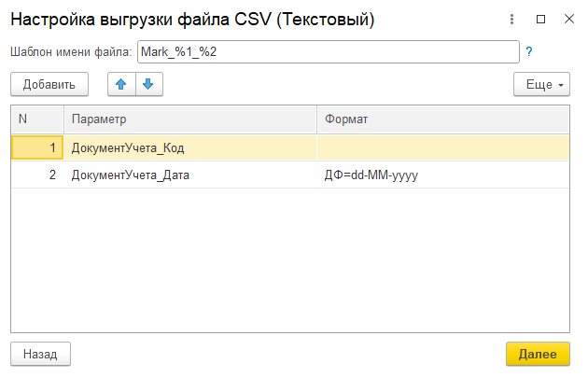
Task: Open help for file name template
Action: [x=529, y=52]
